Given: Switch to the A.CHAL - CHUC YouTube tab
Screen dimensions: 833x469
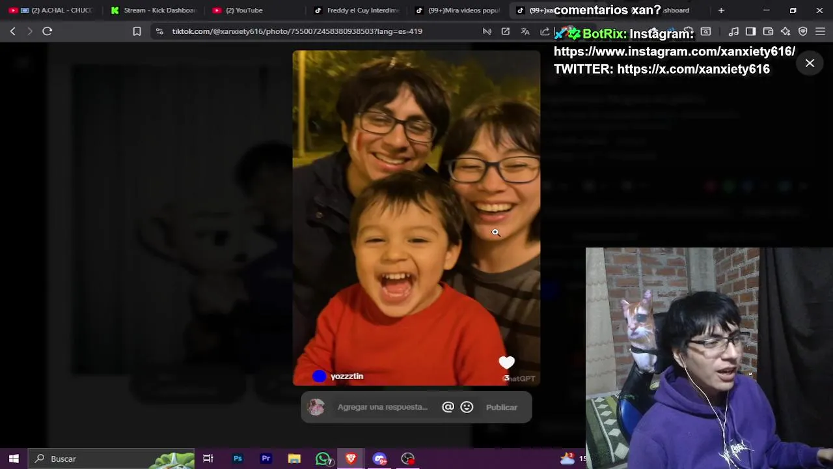Looking at the screenshot, I should point(51,10).
